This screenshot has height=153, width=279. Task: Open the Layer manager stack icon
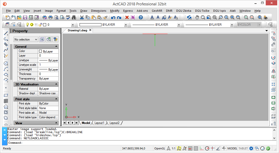7,24
